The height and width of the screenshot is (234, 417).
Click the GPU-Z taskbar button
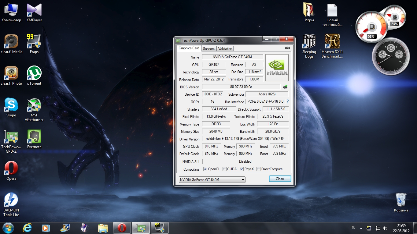pyautogui.click(x=141, y=228)
